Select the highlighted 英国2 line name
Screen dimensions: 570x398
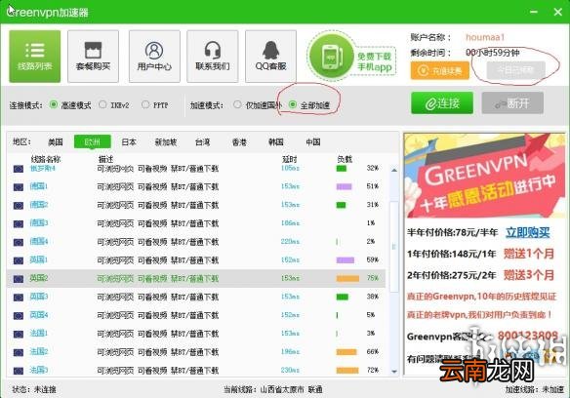tap(38, 278)
